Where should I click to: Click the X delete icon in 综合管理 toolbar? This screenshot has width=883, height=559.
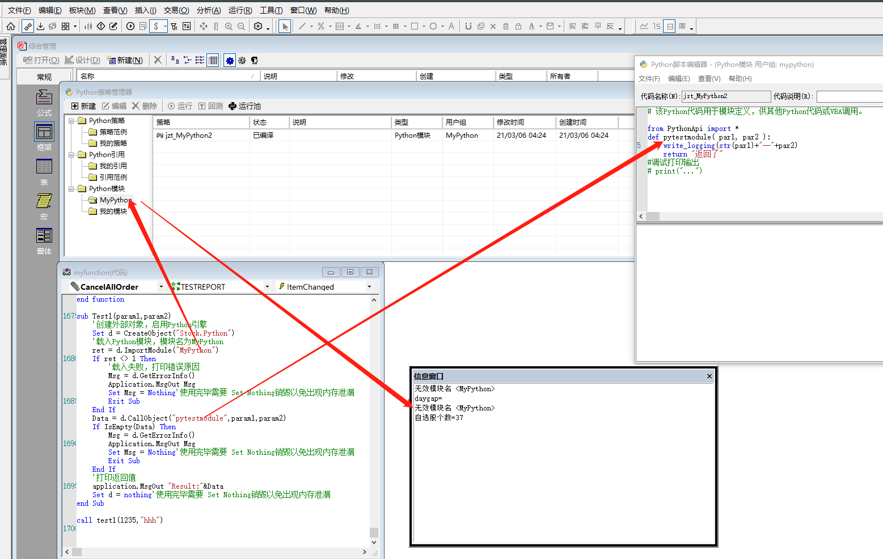tap(158, 60)
